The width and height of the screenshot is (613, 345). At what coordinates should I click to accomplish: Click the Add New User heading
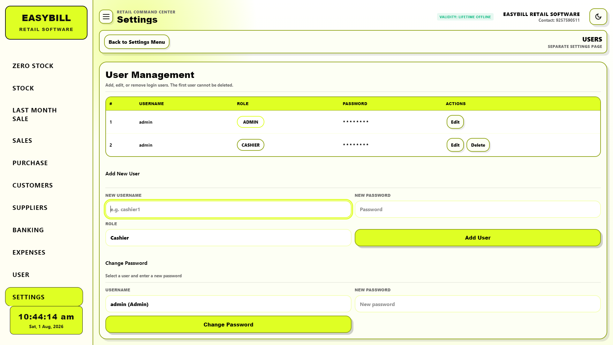point(123,174)
